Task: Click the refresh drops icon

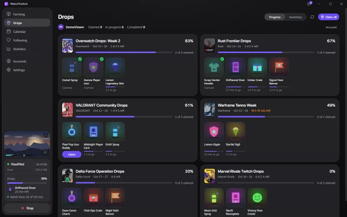Action: pos(312,17)
